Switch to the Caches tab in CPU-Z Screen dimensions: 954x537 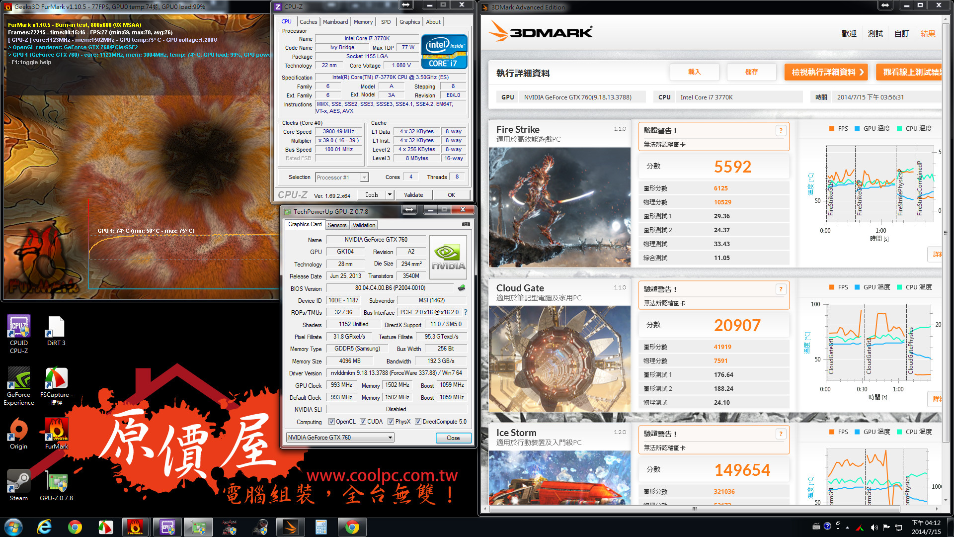pyautogui.click(x=308, y=22)
